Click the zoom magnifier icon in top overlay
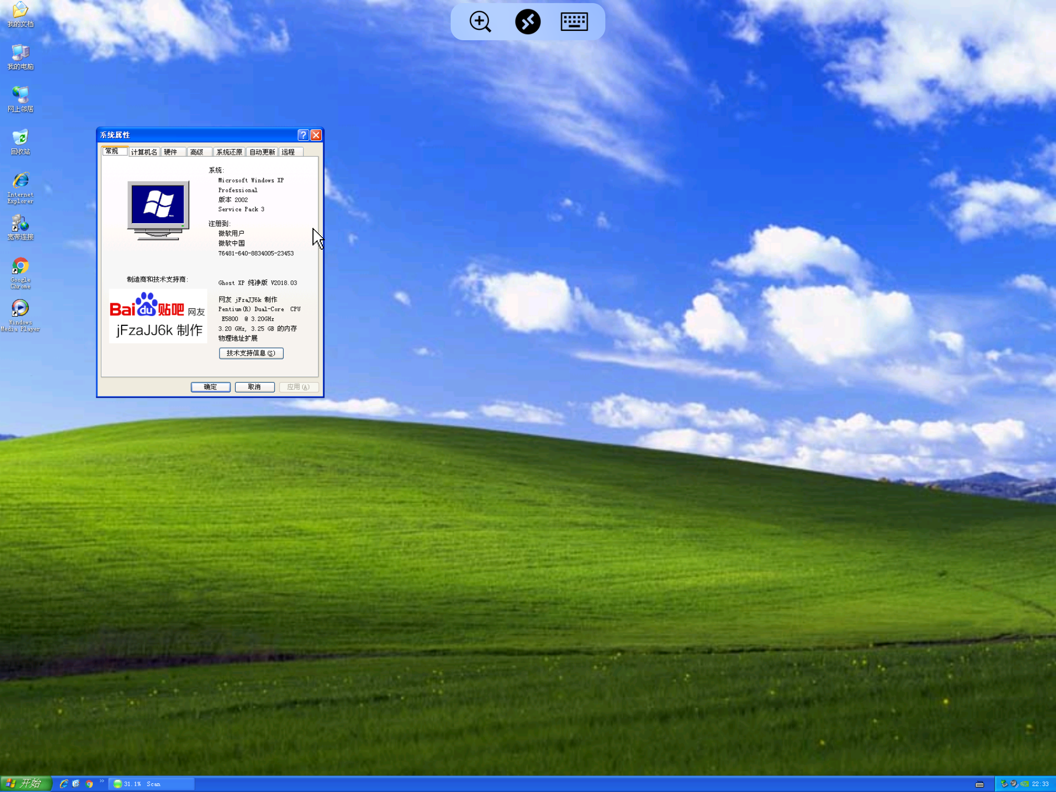 tap(480, 22)
